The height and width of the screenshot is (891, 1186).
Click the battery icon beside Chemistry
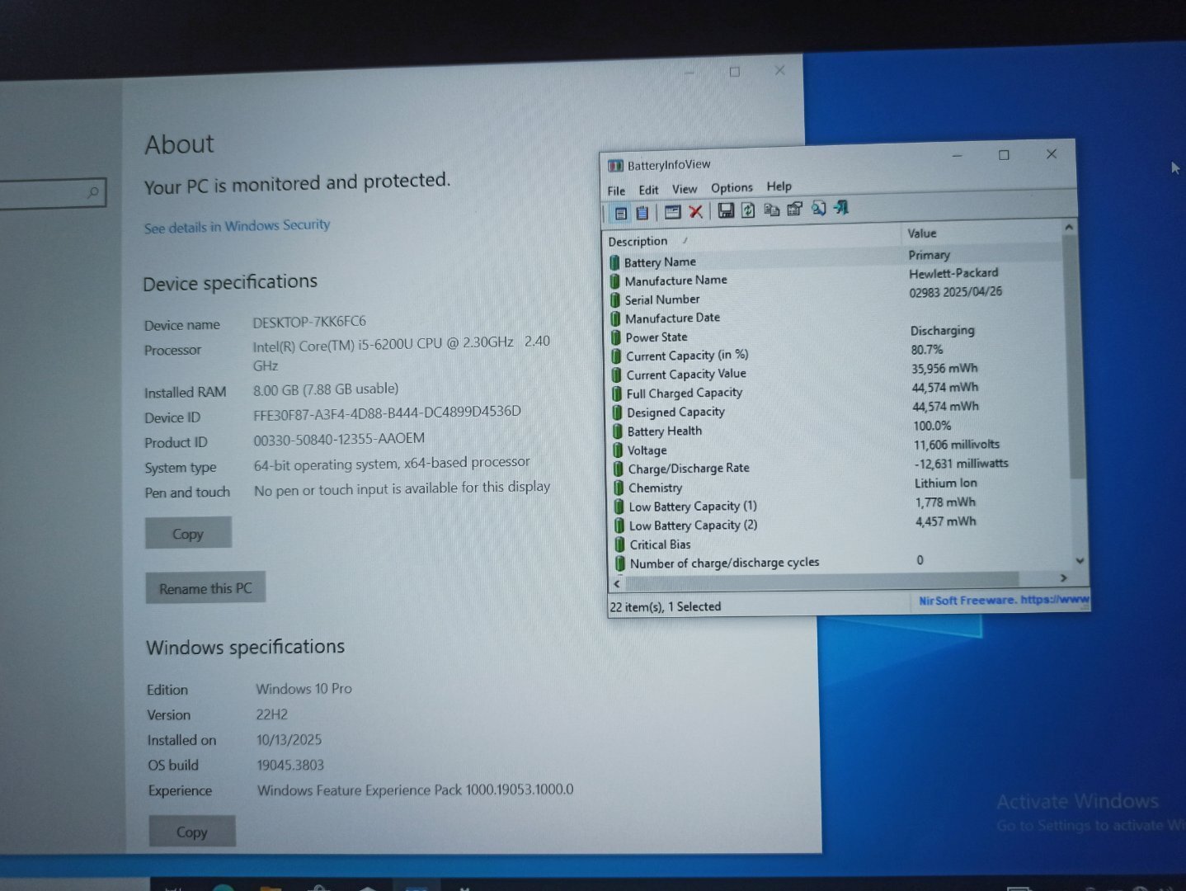click(619, 488)
